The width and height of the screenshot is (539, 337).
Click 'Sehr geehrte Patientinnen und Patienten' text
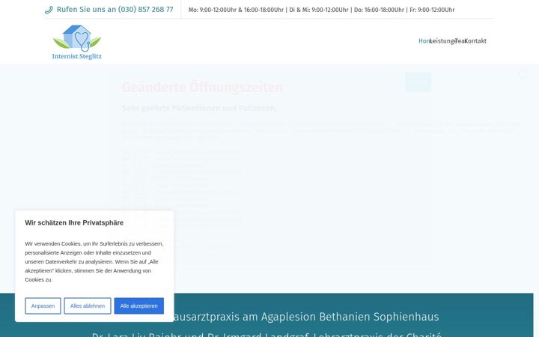click(199, 108)
